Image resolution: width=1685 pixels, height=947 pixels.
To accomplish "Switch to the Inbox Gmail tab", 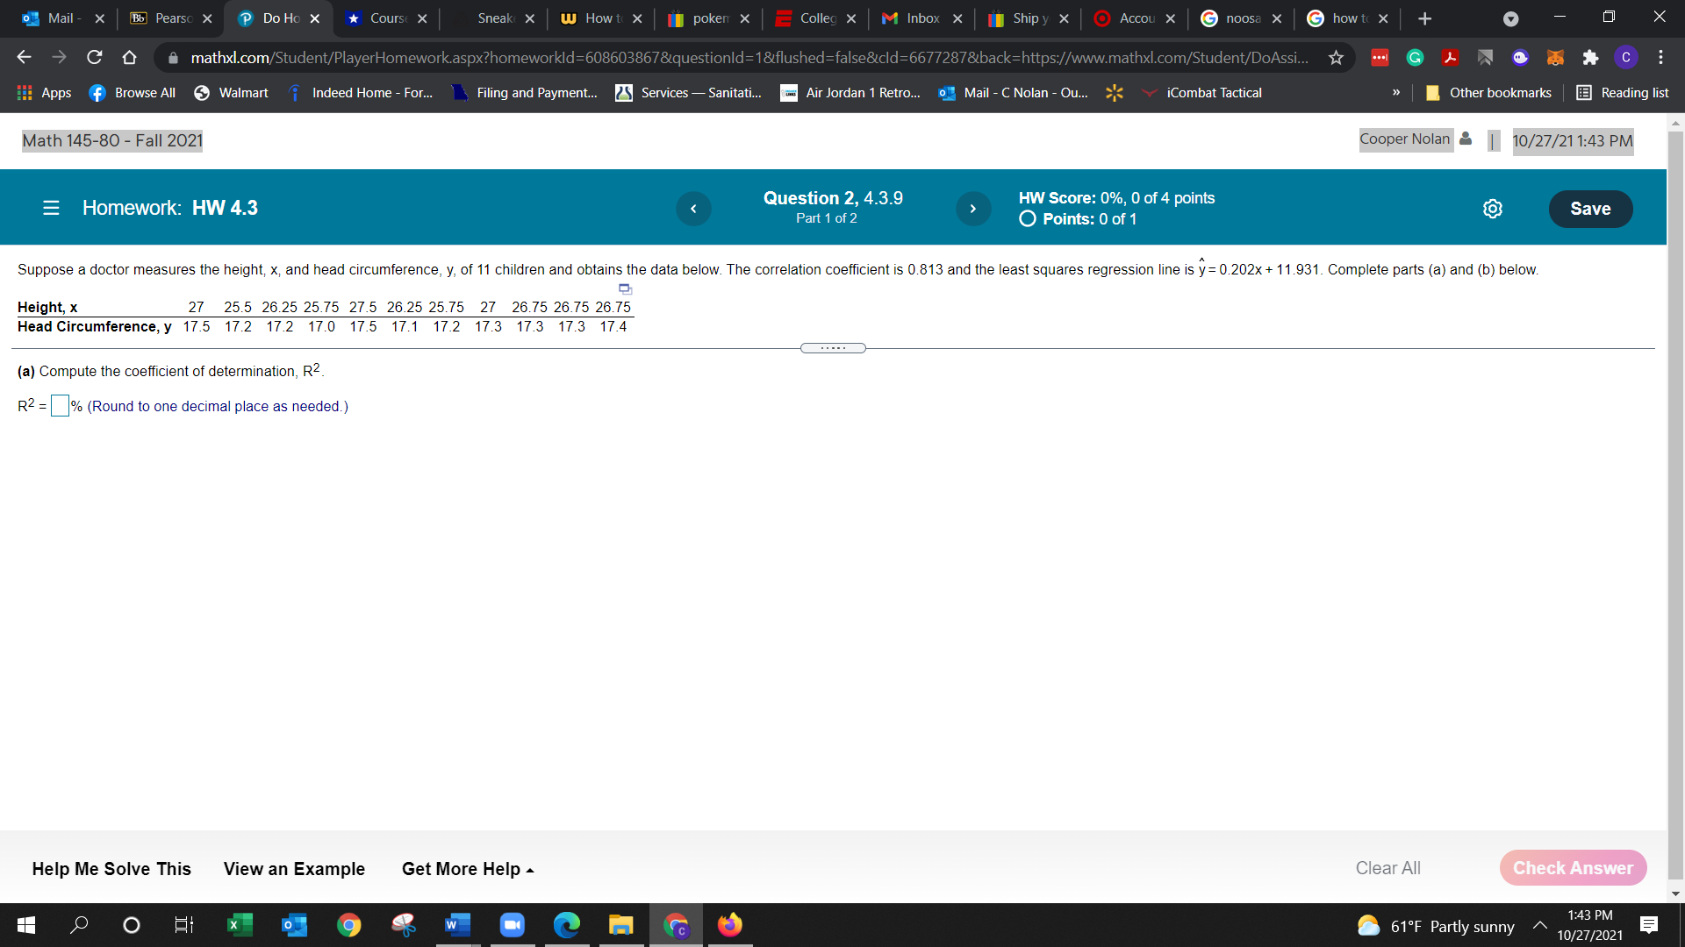I will tap(921, 18).
